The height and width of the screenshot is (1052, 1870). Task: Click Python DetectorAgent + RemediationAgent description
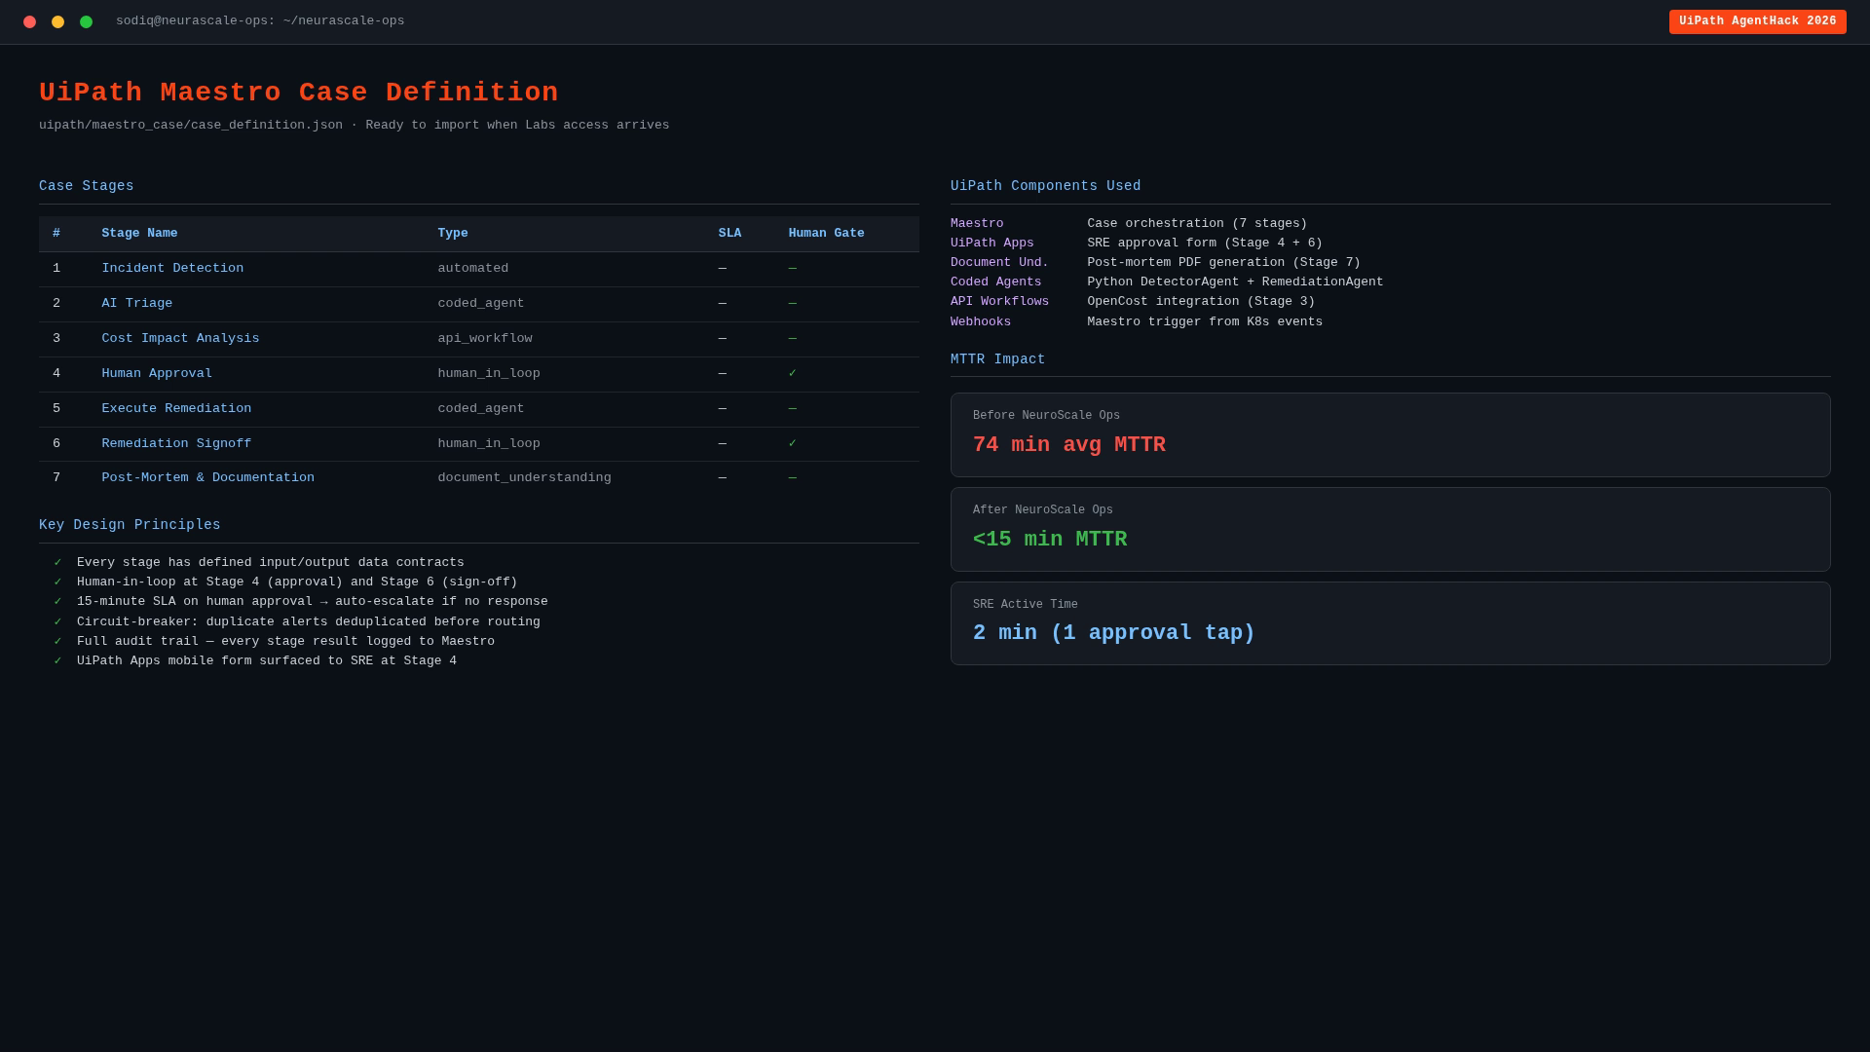pos(1235,282)
